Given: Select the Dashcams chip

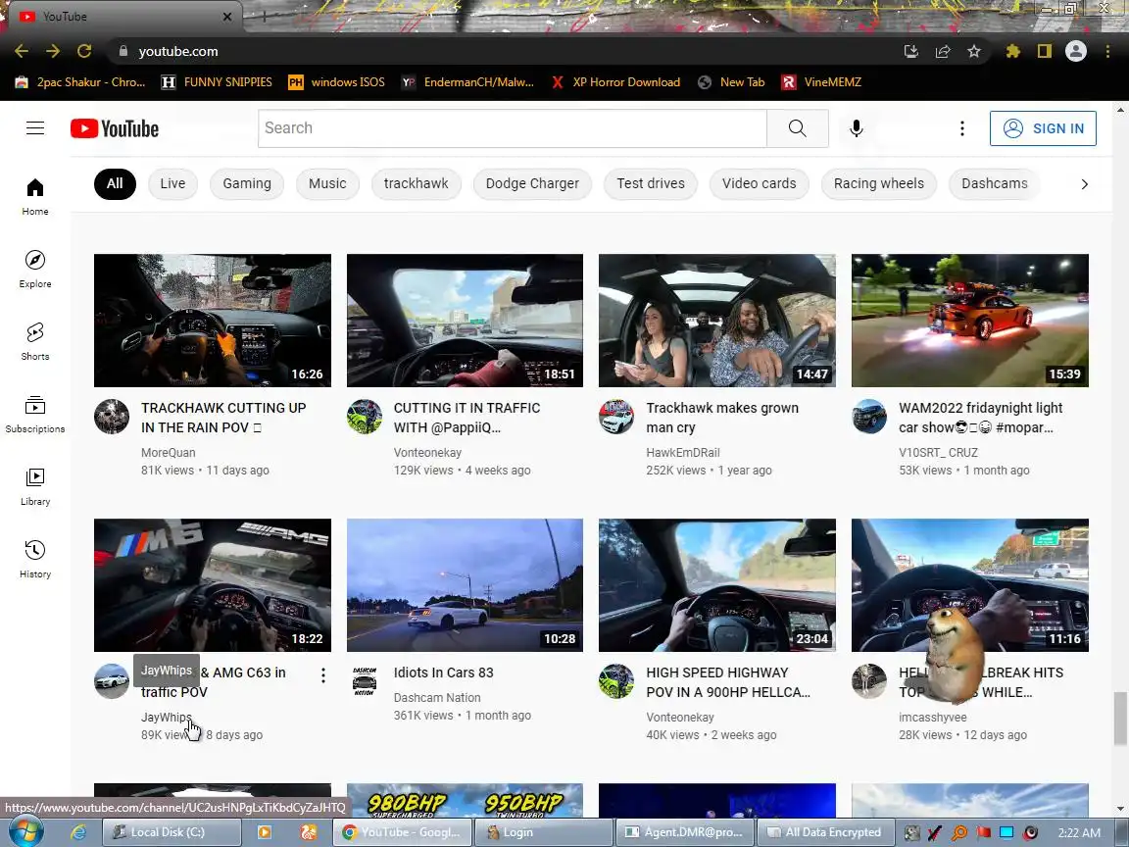Looking at the screenshot, I should (x=995, y=183).
